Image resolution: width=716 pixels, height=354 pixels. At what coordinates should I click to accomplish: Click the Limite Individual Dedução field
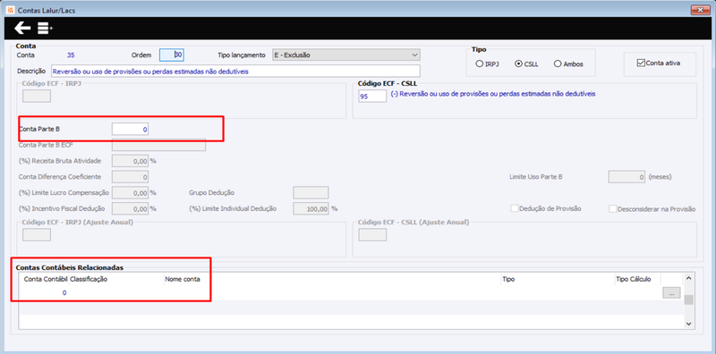311,208
